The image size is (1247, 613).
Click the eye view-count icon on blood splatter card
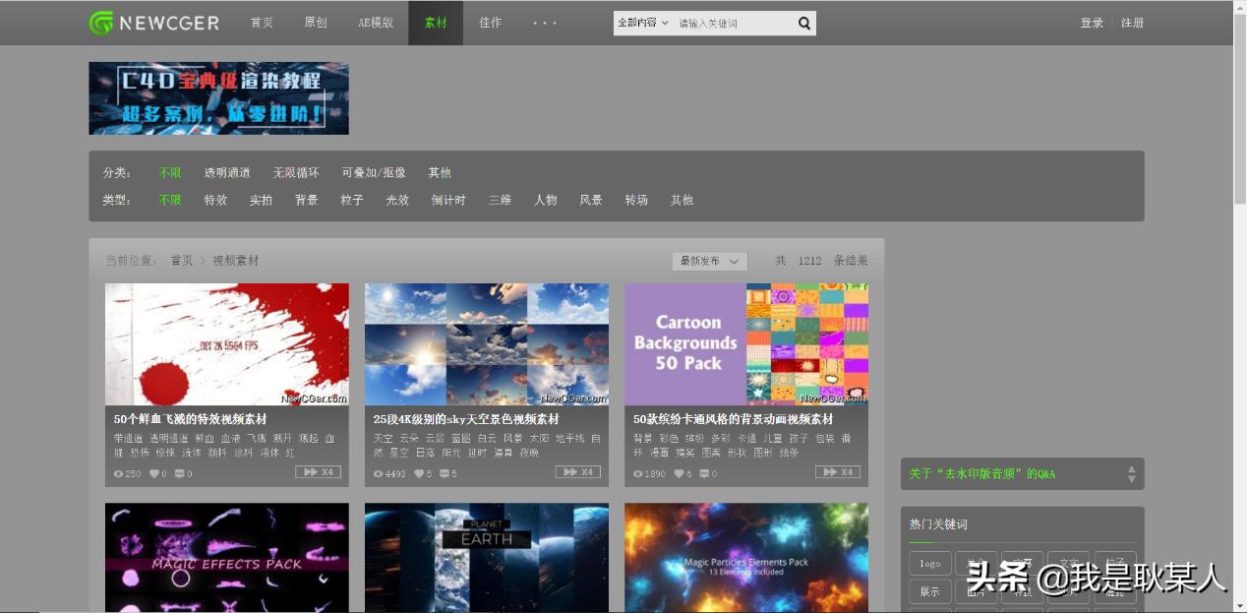118,472
